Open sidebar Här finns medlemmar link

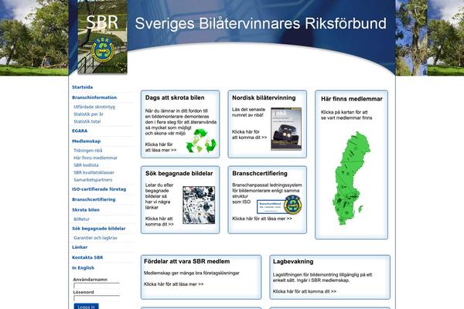tap(95, 158)
